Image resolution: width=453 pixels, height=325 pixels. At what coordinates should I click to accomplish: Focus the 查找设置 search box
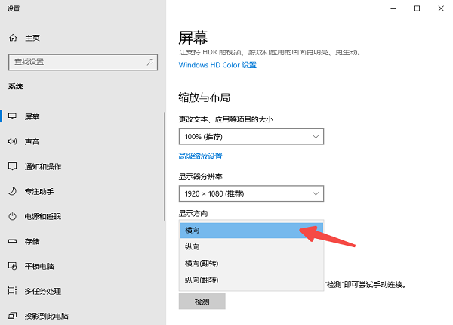83,62
